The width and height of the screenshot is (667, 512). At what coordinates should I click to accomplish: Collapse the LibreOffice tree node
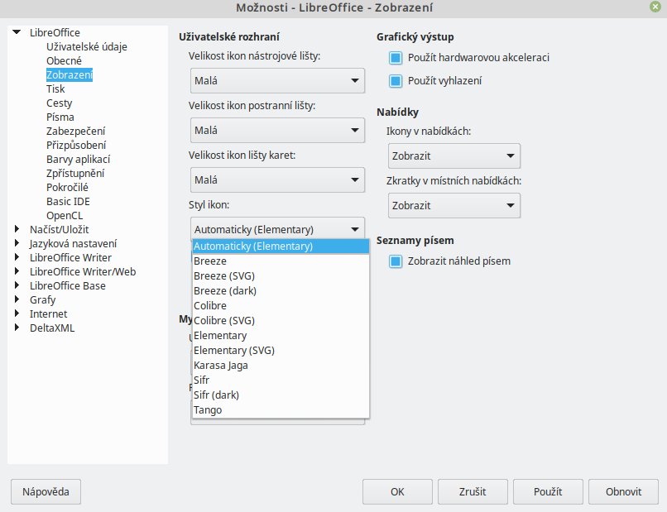17,32
